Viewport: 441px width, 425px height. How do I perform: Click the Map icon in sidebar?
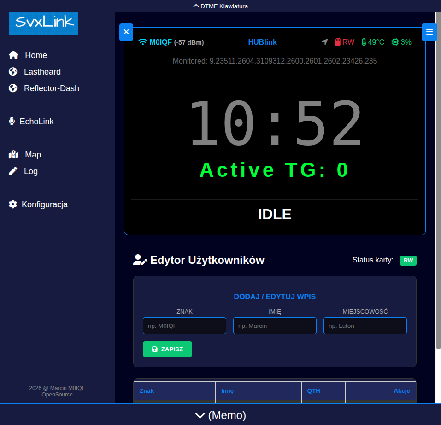click(x=13, y=155)
